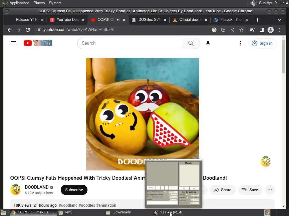Click the scrollbar down arrow

point(284,206)
